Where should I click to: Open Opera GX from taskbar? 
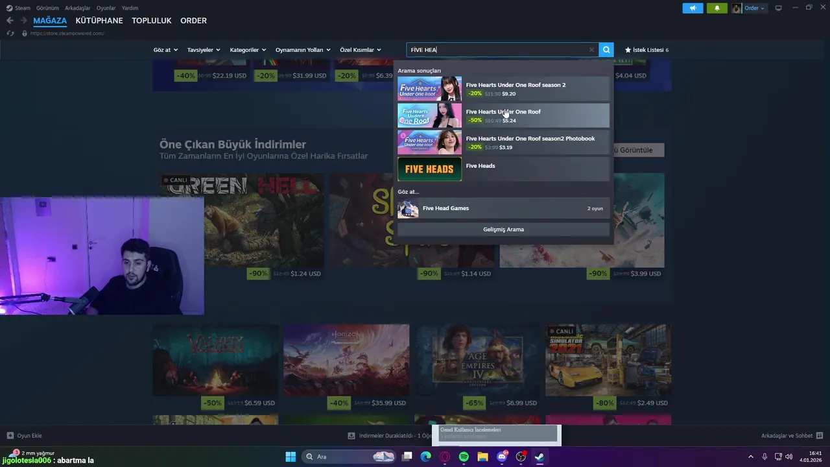[x=445, y=457]
